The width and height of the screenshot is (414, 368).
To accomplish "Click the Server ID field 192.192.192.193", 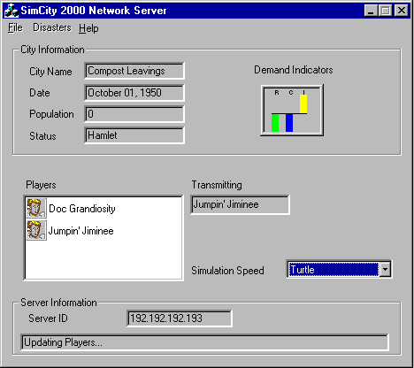I will [180, 318].
